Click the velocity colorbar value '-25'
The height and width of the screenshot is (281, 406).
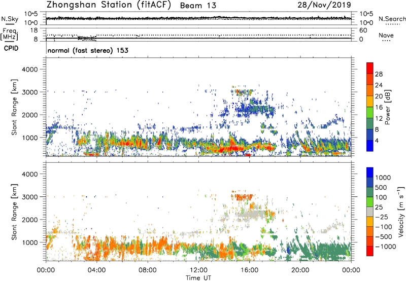click(x=382, y=217)
